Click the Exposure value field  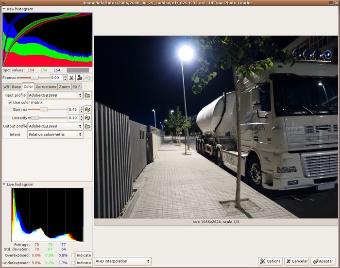point(57,78)
